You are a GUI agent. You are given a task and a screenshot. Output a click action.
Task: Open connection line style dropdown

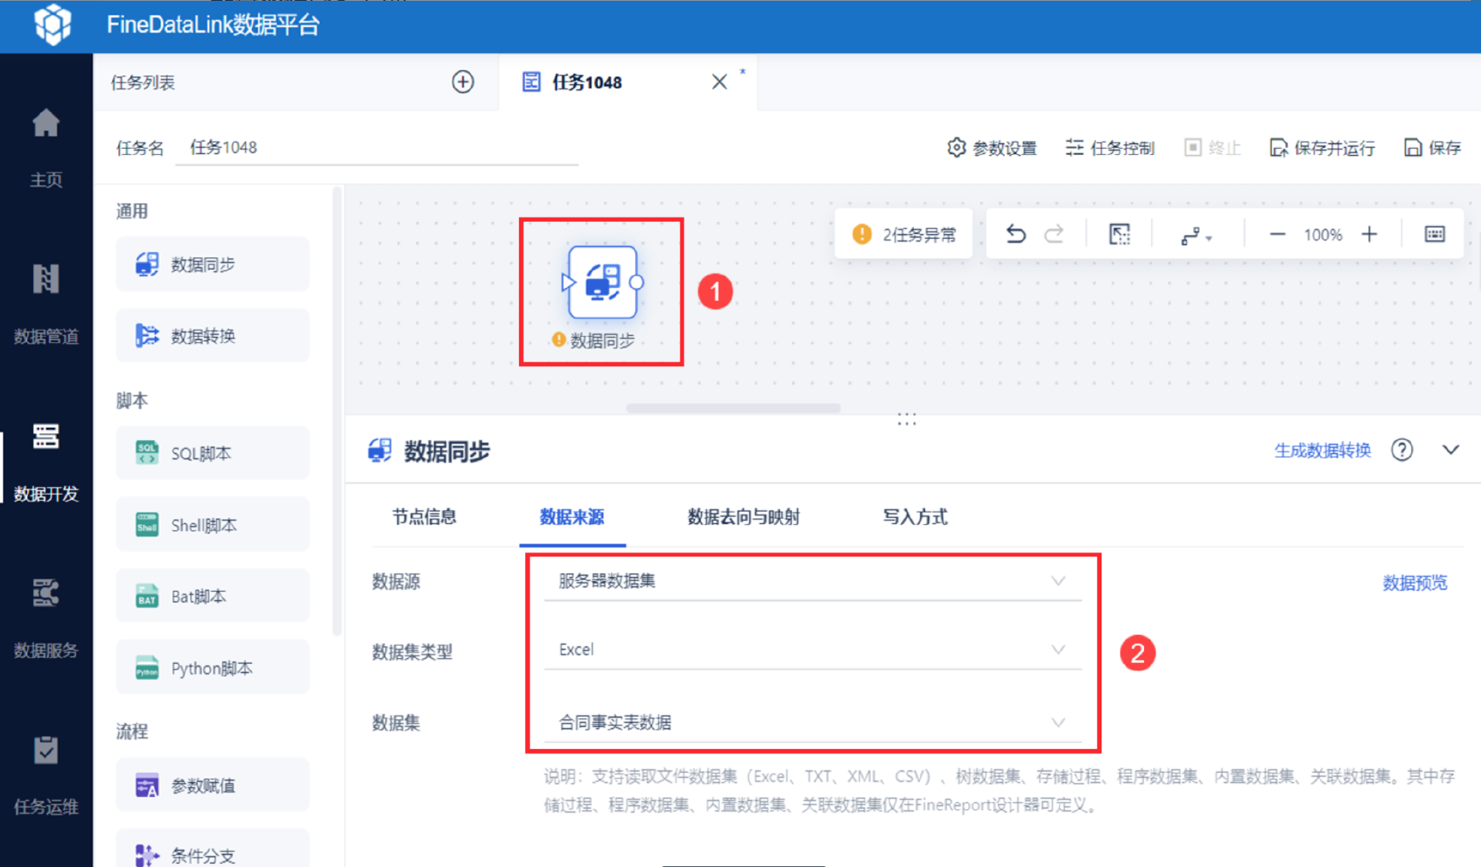pos(1196,235)
